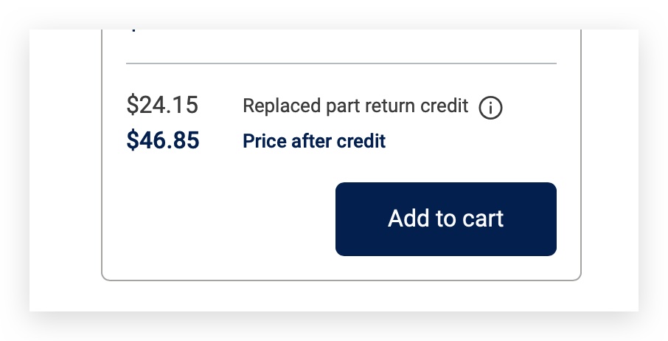The width and height of the screenshot is (668, 341).
Task: Select the Price after credit label
Action: tap(314, 141)
